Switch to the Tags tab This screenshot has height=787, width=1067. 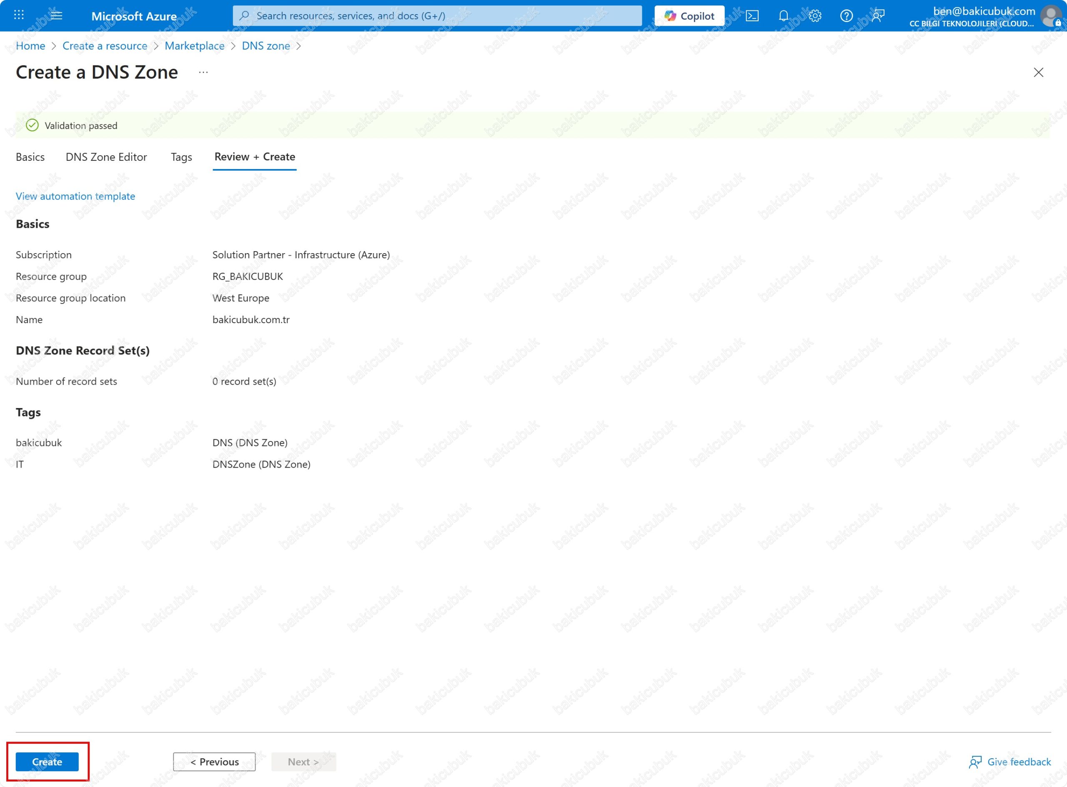[181, 157]
